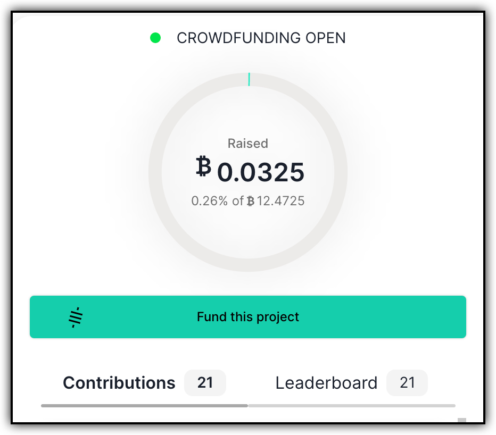
Task: Click the green crowdfunding status dot
Action: coord(155,38)
